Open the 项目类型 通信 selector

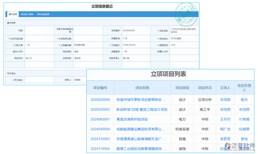click(88, 51)
